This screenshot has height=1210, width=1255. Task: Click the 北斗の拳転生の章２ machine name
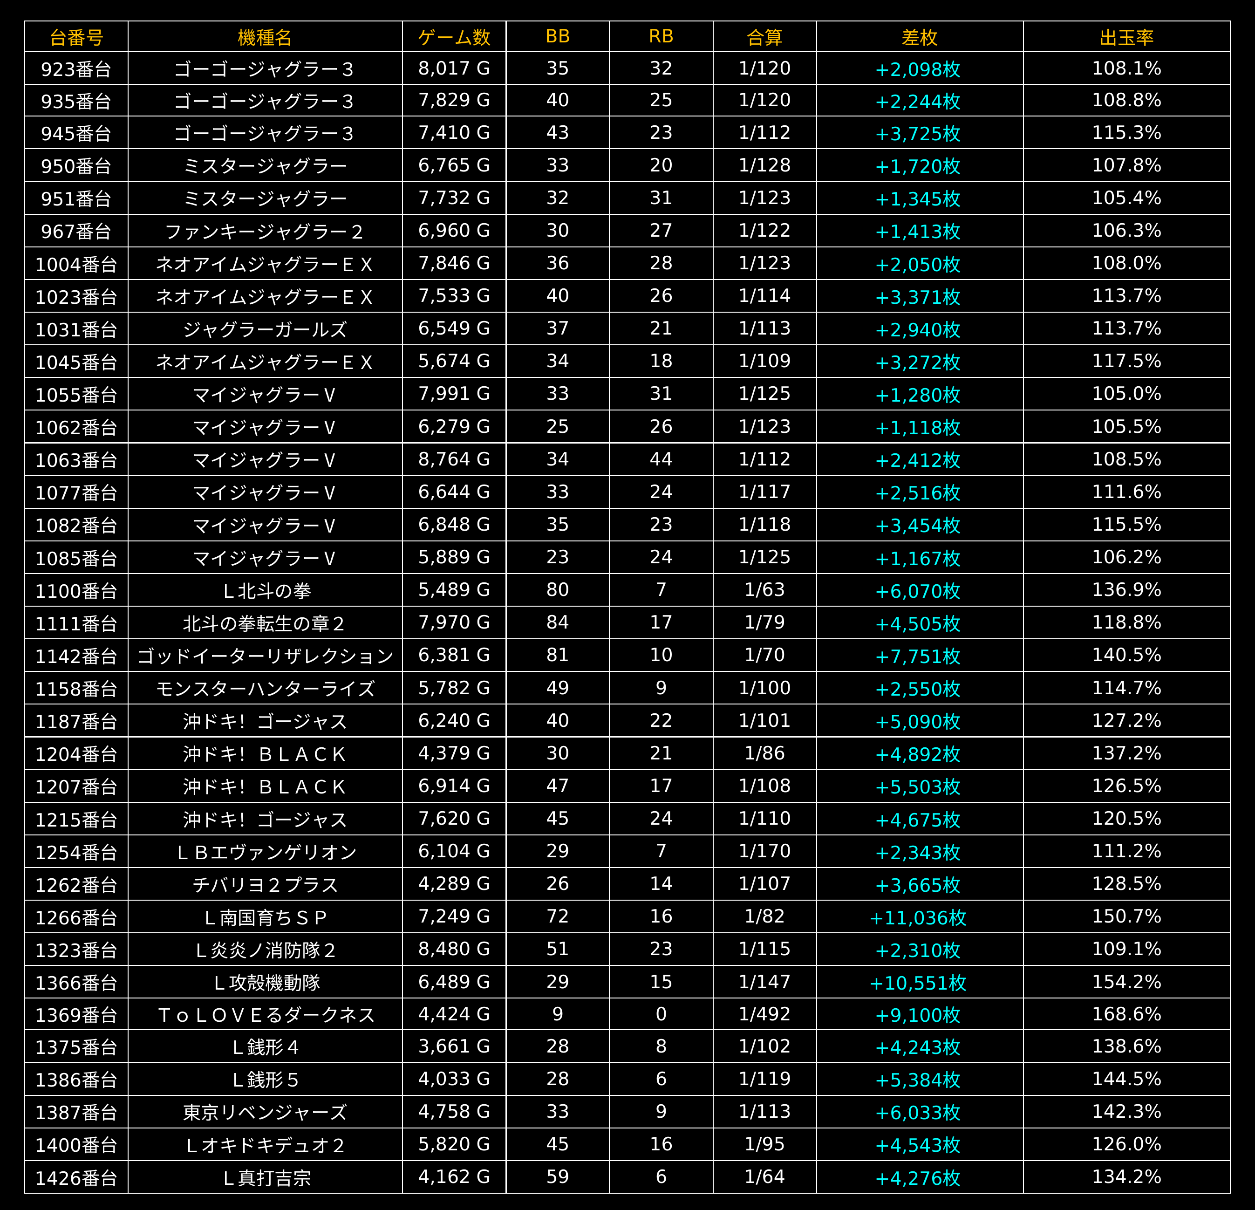pos(265,623)
